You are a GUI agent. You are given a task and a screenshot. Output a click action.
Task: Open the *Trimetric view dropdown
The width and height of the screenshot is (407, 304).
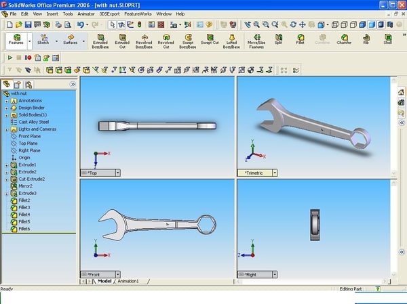[x=275, y=173]
